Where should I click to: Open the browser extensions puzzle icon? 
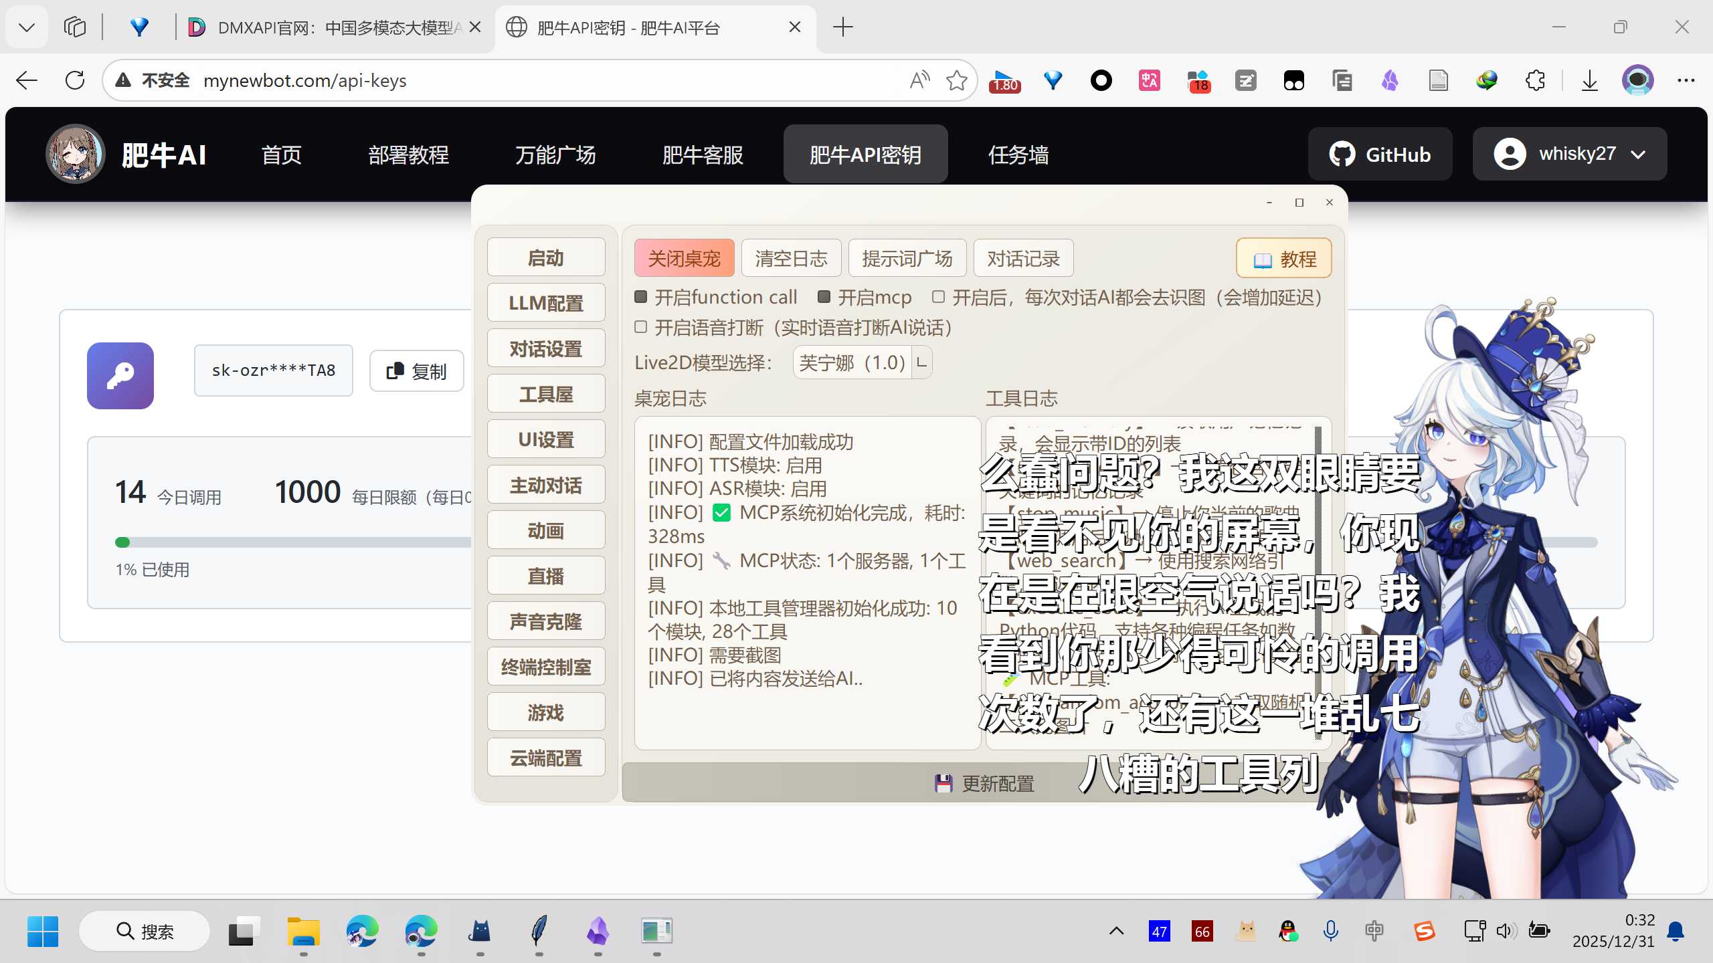[x=1535, y=81]
